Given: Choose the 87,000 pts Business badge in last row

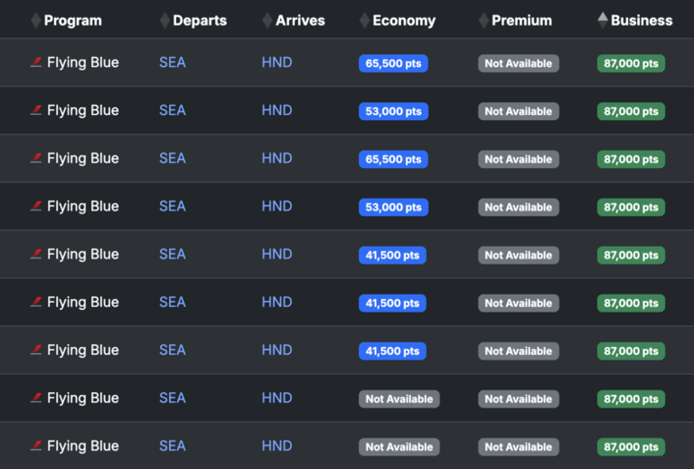Looking at the screenshot, I should 631,447.
